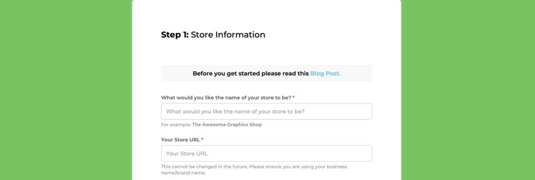Open the Blog Post link
The width and height of the screenshot is (535, 180).
point(325,73)
